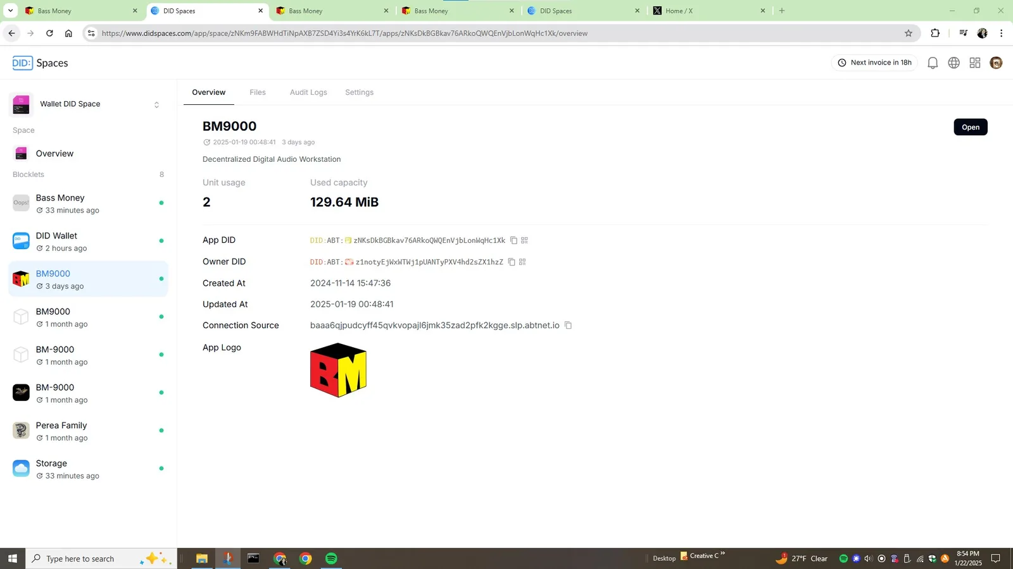This screenshot has height=569, width=1013.
Task: Select the BM-9000 blocklet with black icon
Action: [88, 393]
